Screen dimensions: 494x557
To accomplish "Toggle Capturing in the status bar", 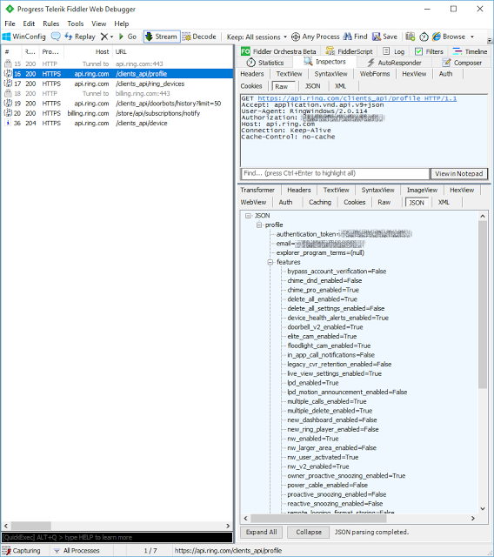I will 21,551.
